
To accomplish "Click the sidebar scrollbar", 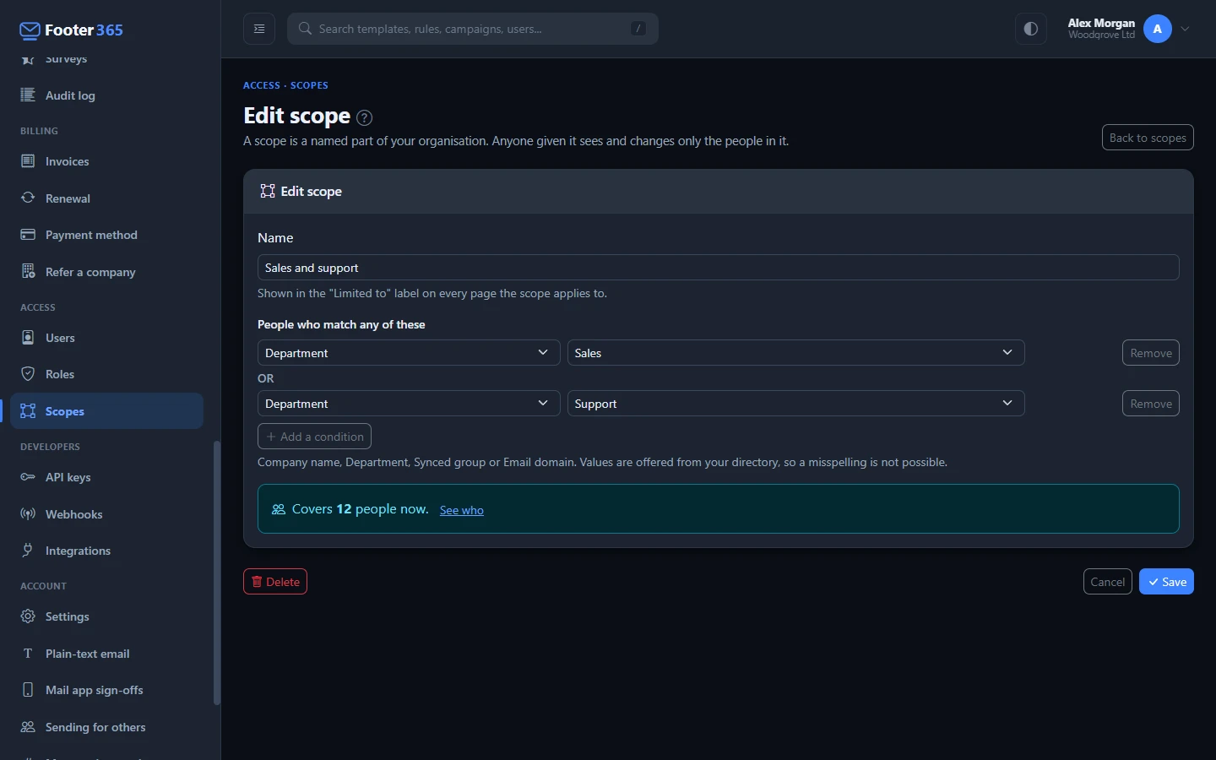I will (x=217, y=573).
